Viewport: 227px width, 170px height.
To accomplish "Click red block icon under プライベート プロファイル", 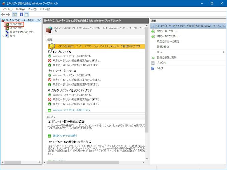I will [x=50, y=80].
